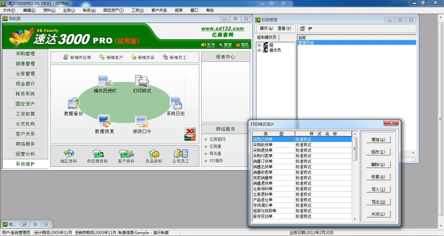The width and height of the screenshot is (444, 236).
Task: Open the 报表 menu
Action: (179, 10)
